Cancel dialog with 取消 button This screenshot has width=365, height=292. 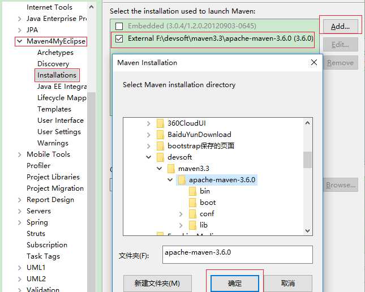pyautogui.click(x=287, y=283)
